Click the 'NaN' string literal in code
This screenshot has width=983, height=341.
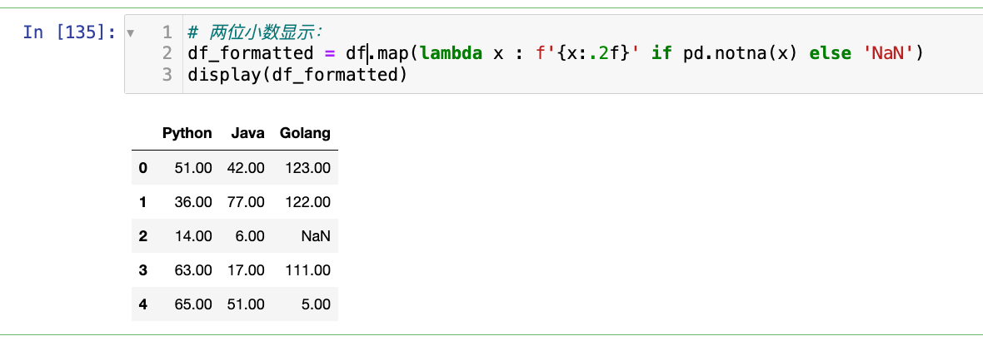pos(888,54)
